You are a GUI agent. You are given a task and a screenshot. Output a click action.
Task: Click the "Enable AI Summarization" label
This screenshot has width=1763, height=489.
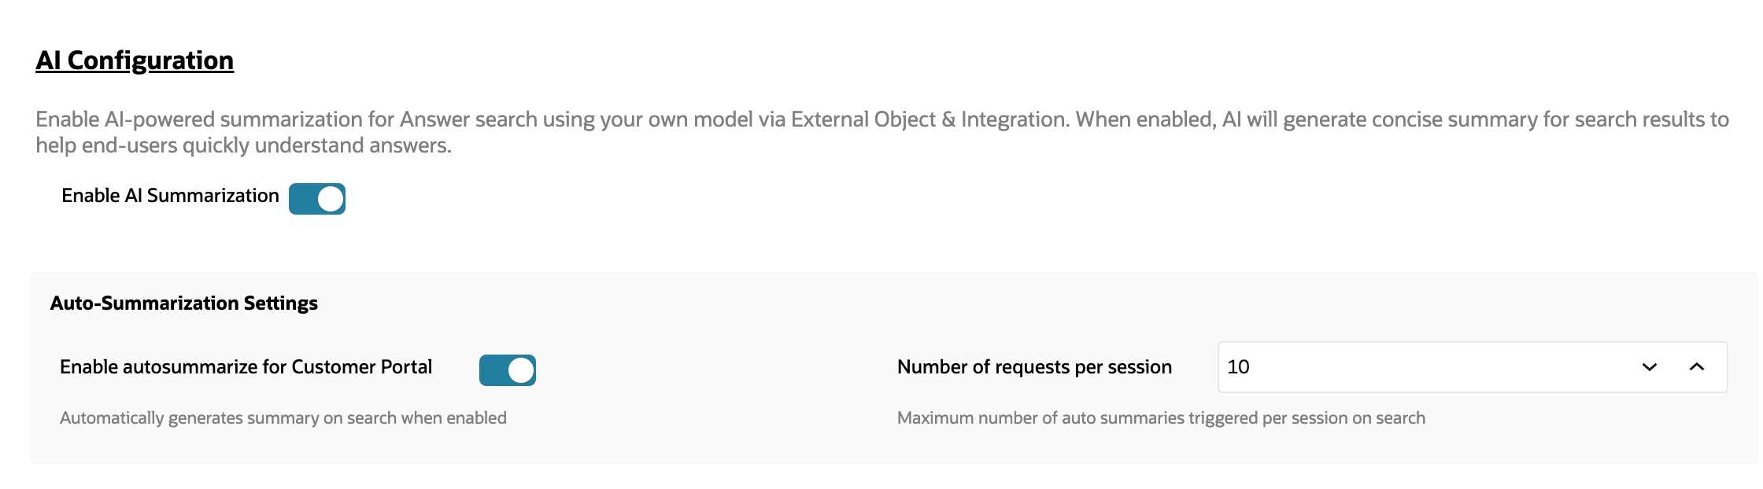pyautogui.click(x=170, y=196)
